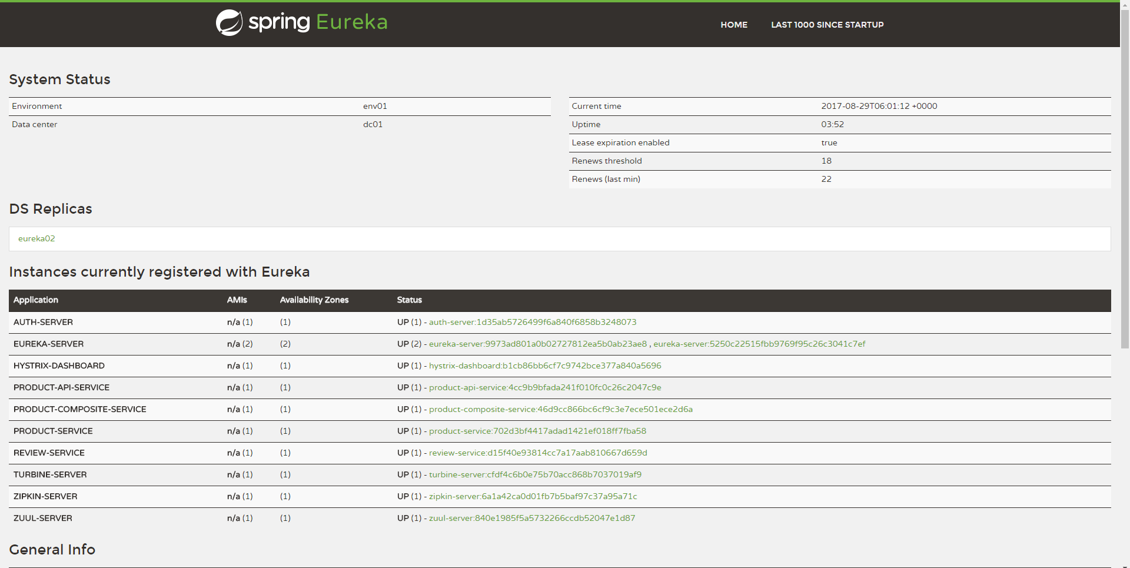The width and height of the screenshot is (1130, 568).
Task: Select the HYSTRIX-DASHBOARD application name
Action: click(59, 366)
